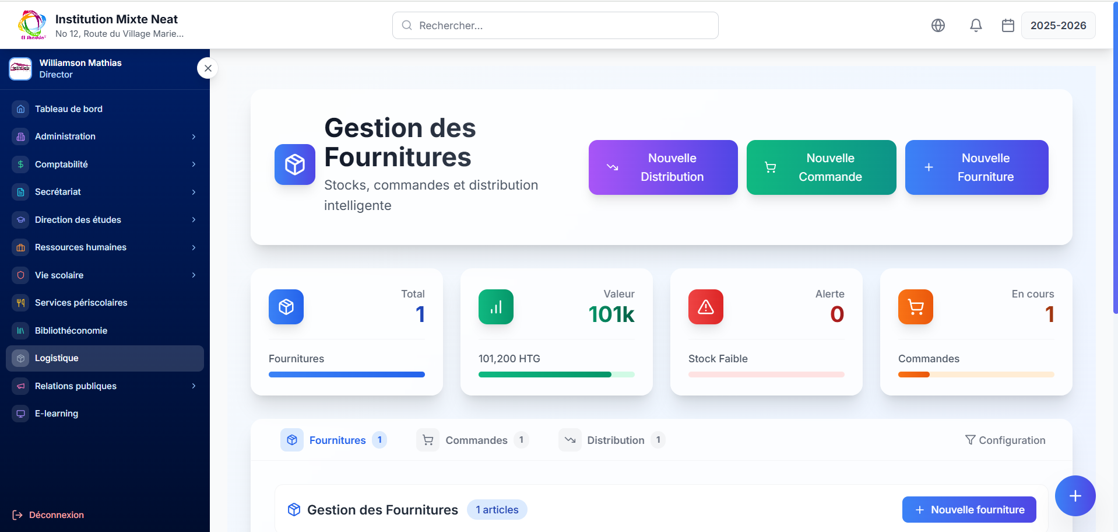Open the notifications bell icon
Image resolution: width=1118 pixels, height=532 pixels.
tap(976, 25)
